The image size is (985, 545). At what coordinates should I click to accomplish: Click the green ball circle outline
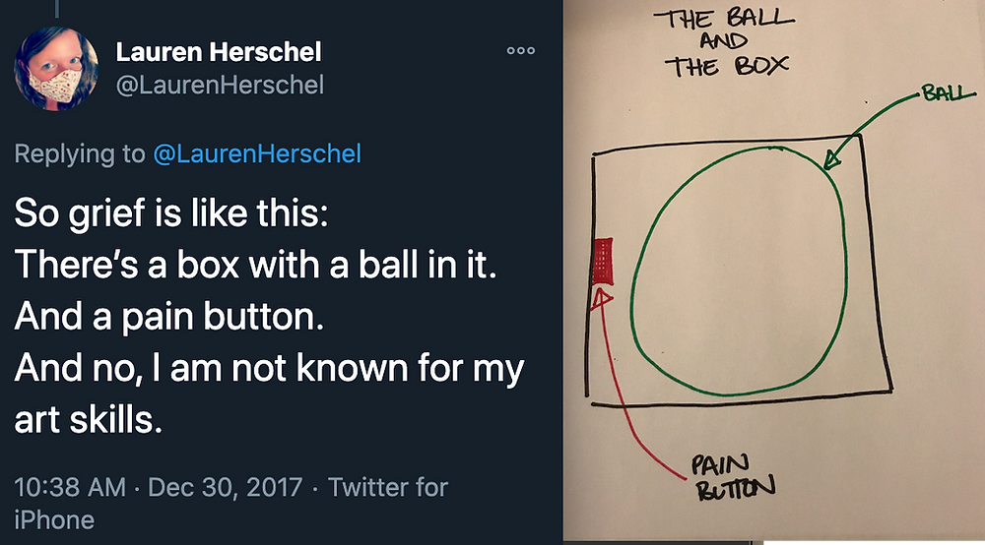[739, 271]
